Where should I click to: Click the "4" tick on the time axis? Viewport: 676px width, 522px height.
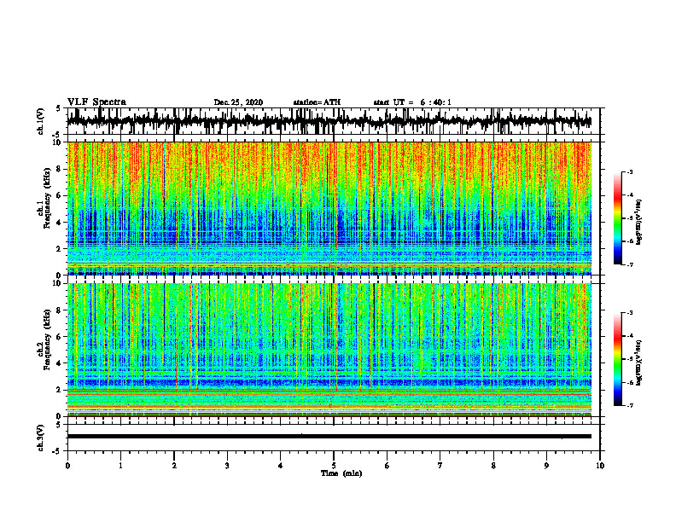(x=281, y=466)
